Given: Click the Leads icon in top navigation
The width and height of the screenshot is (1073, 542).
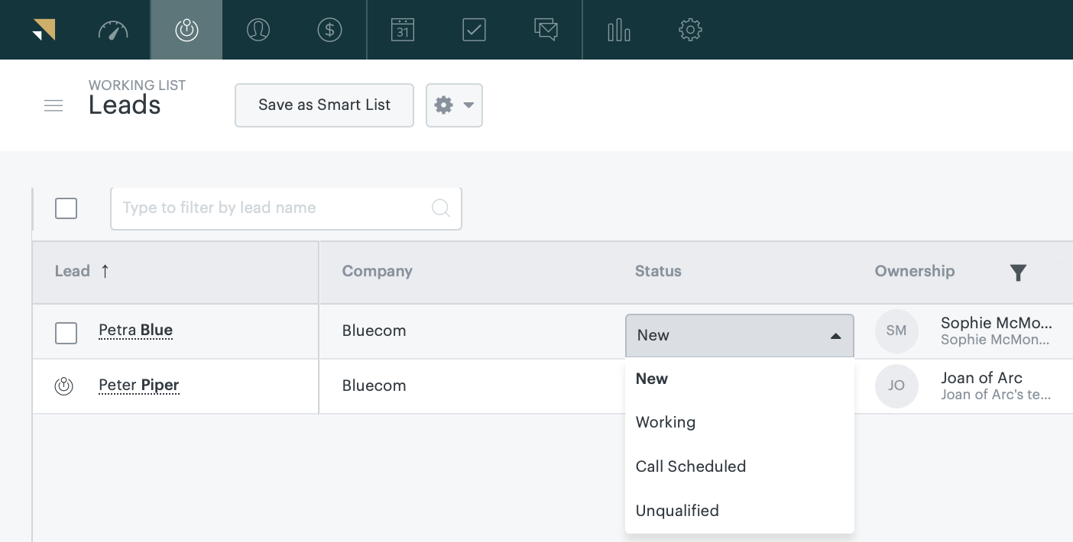Looking at the screenshot, I should click(x=186, y=30).
